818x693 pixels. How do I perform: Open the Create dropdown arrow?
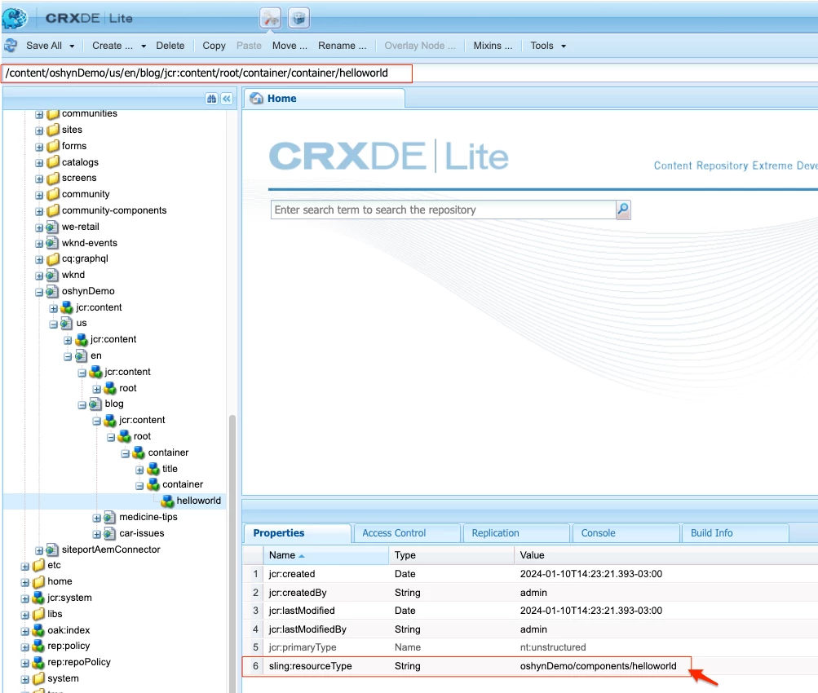point(144,46)
